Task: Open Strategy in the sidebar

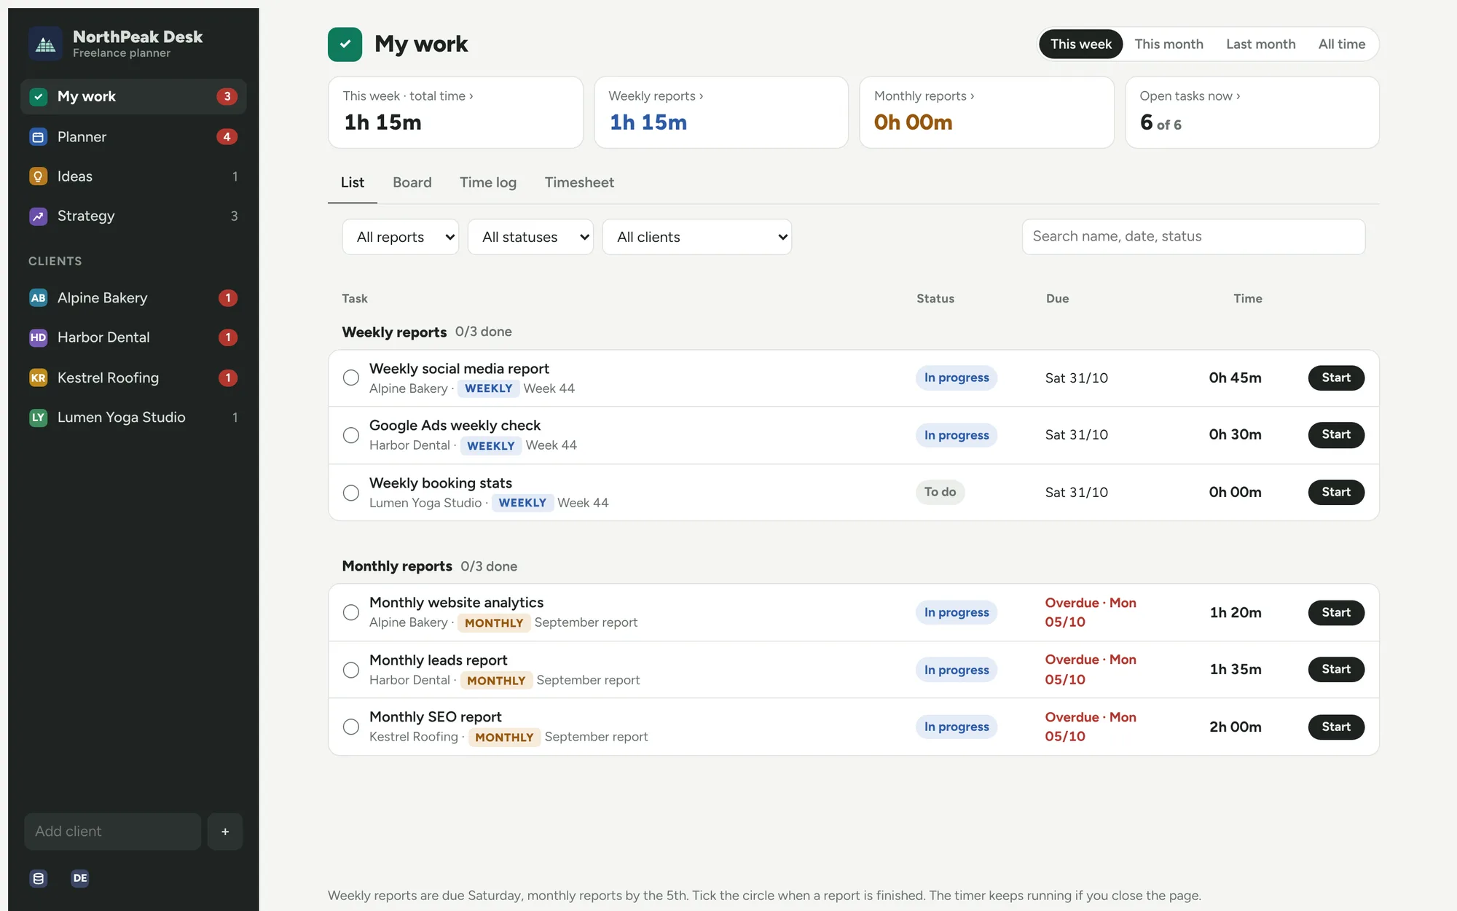Action: point(133,216)
